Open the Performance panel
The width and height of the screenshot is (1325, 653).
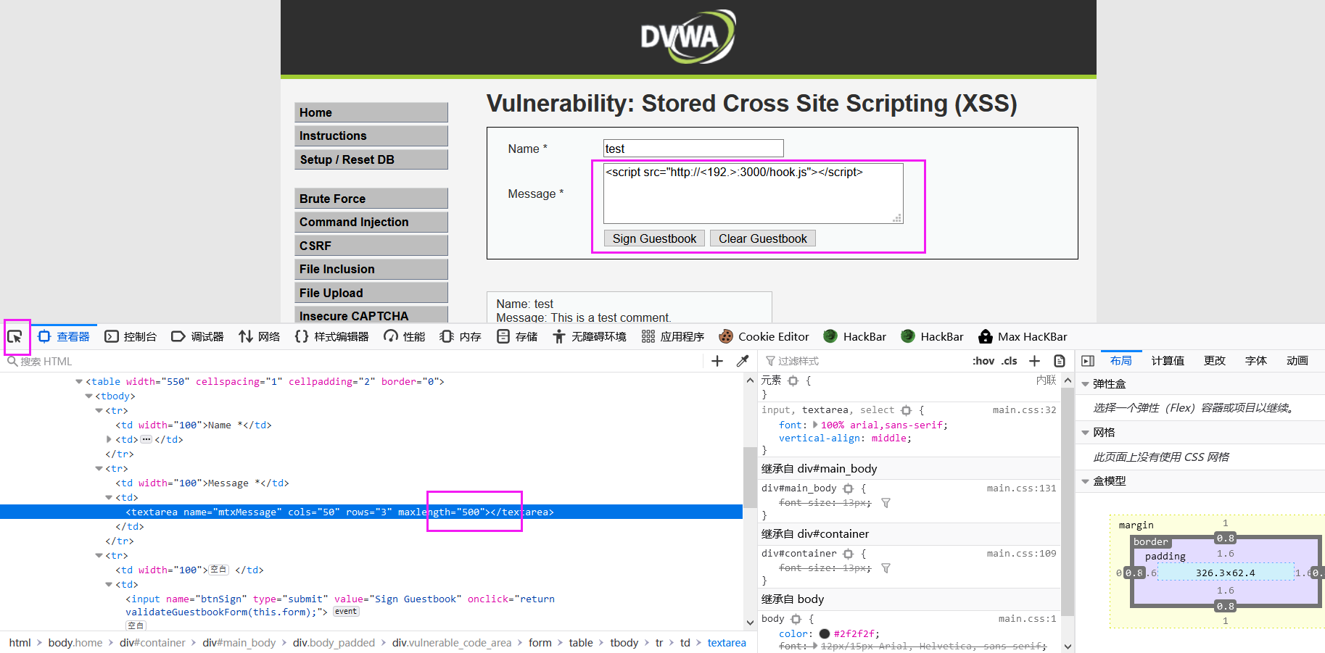pyautogui.click(x=405, y=336)
